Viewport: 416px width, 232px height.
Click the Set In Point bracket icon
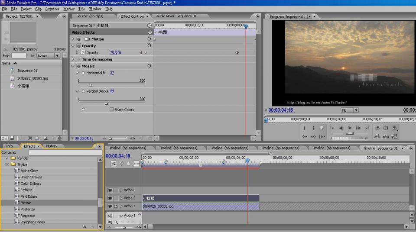click(304, 128)
